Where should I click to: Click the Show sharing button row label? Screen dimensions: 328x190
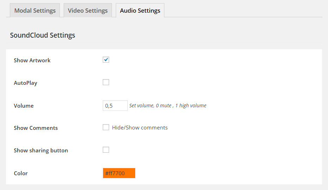pos(41,151)
